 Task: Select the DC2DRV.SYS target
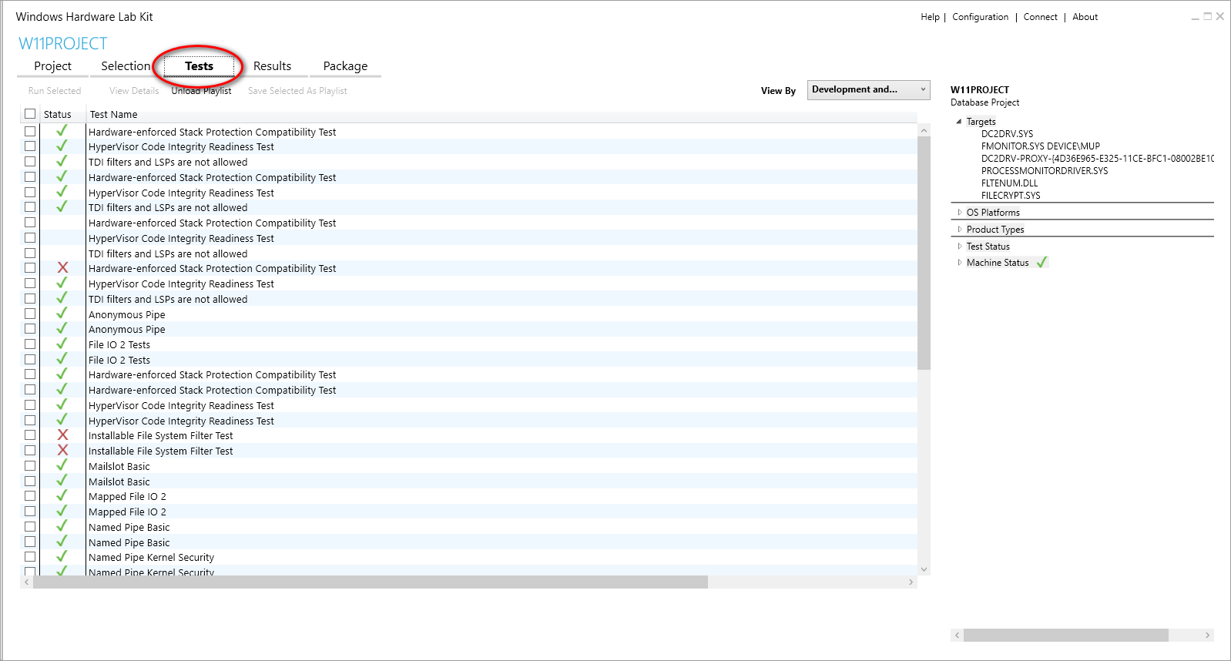click(1007, 134)
